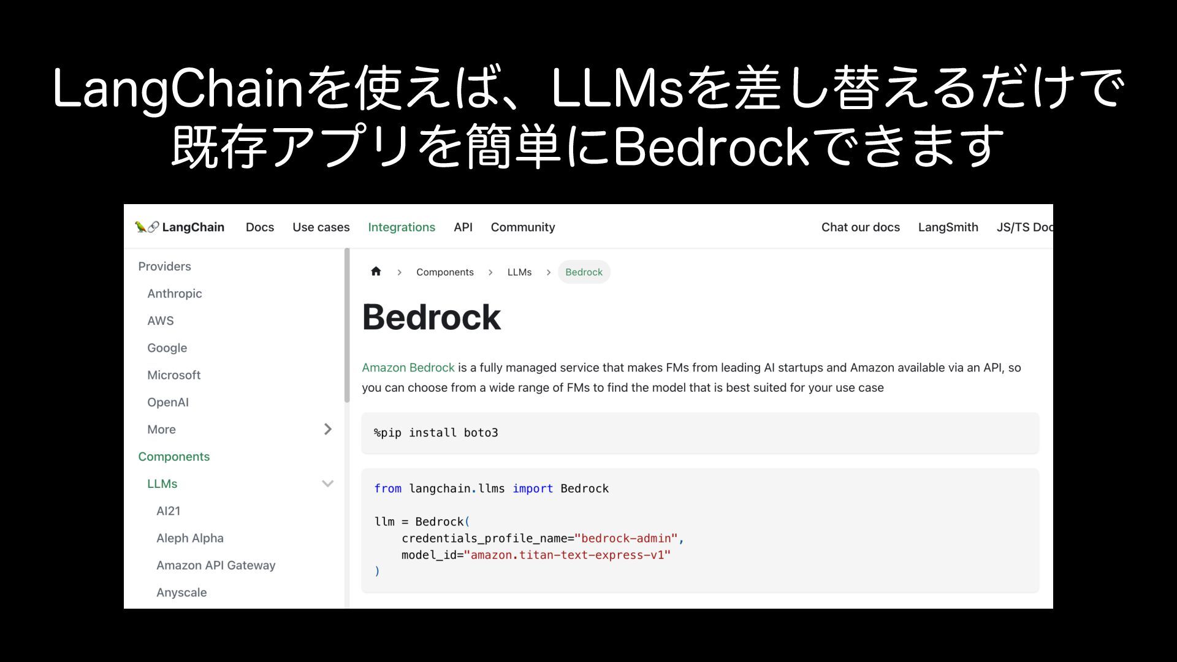This screenshot has height=662, width=1177.
Task: Open the API nav item
Action: [463, 227]
